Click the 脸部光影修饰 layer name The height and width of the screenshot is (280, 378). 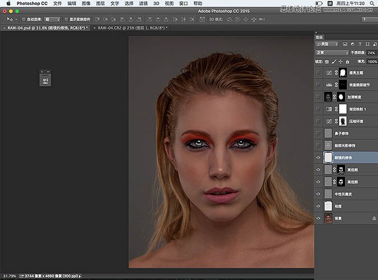(x=345, y=146)
